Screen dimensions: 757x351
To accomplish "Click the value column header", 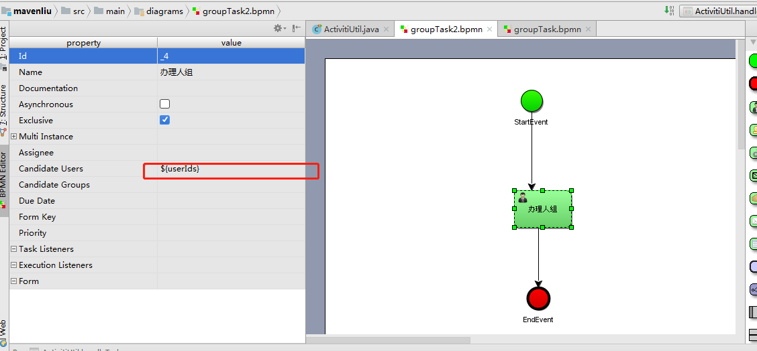I will pyautogui.click(x=232, y=43).
